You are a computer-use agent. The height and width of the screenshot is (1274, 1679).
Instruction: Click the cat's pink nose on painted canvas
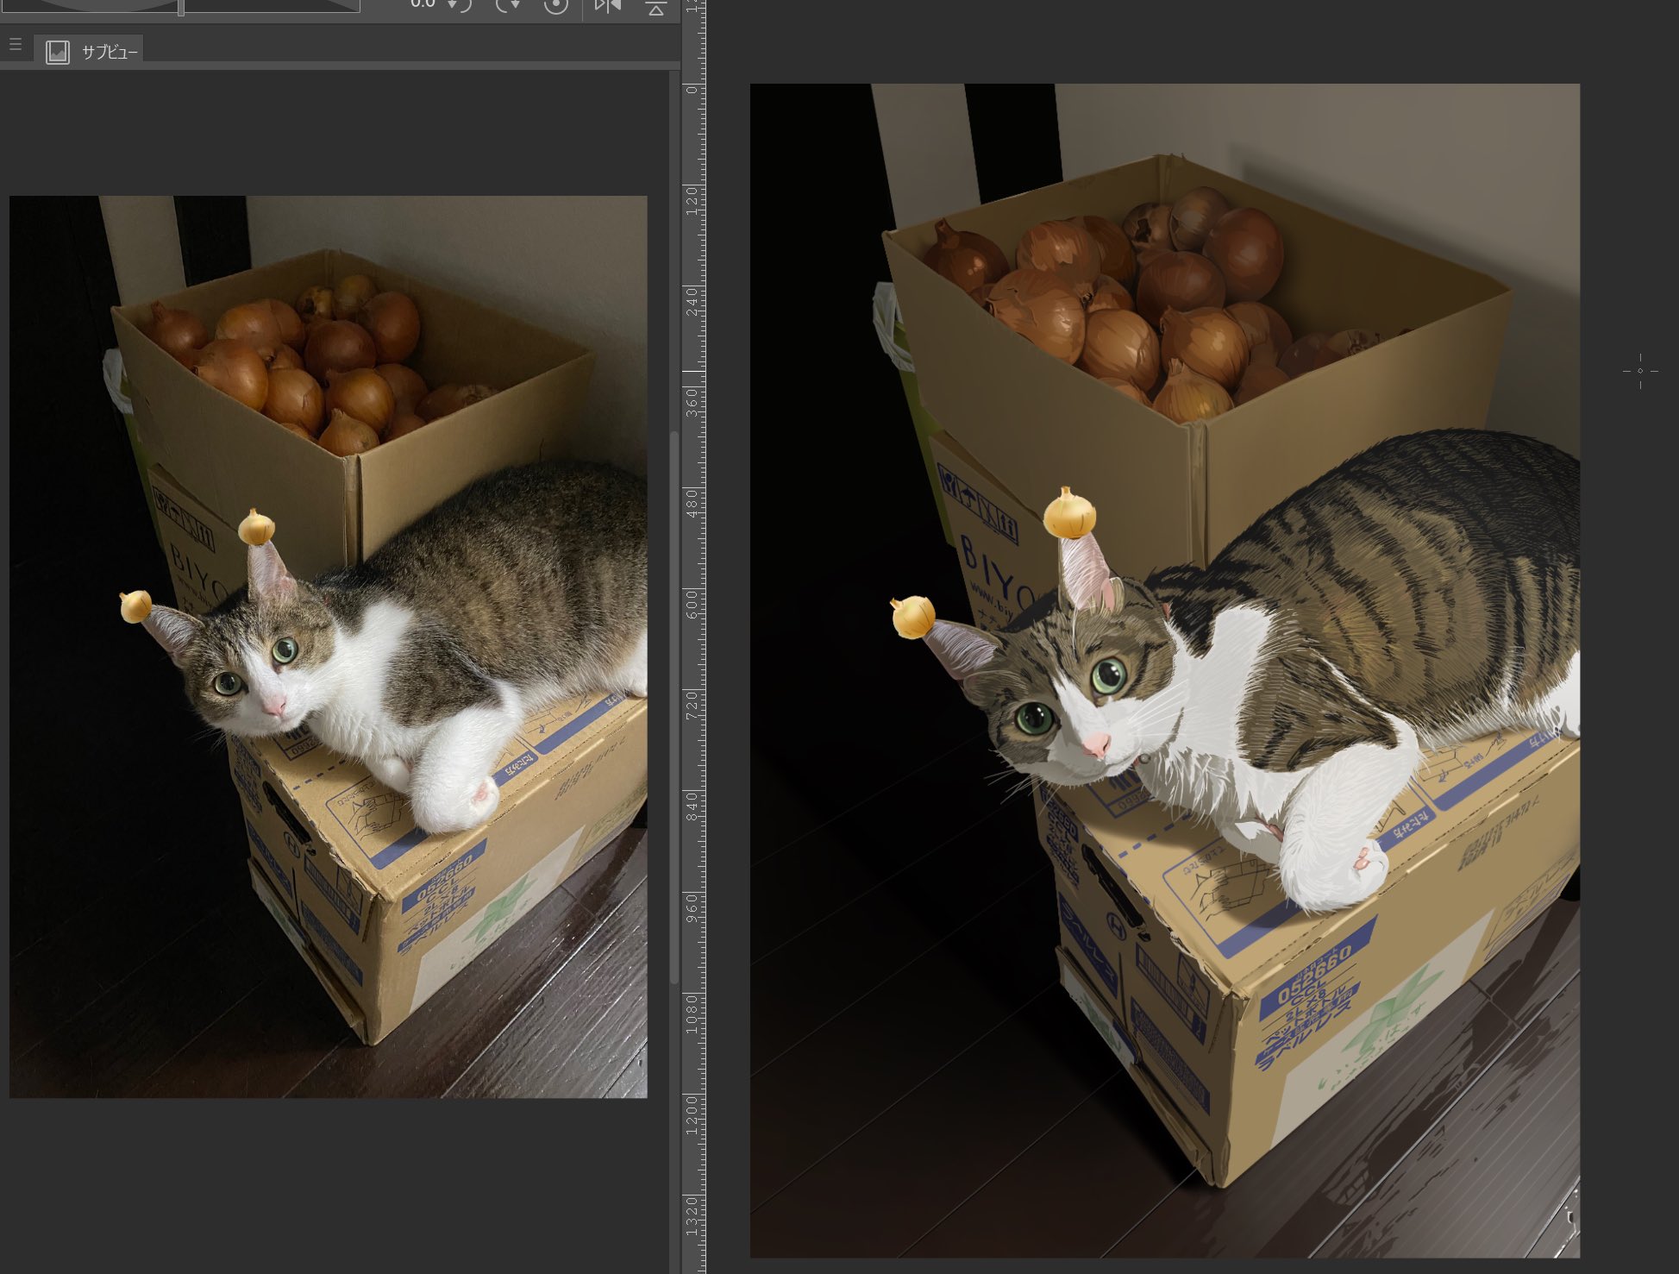click(x=1095, y=744)
